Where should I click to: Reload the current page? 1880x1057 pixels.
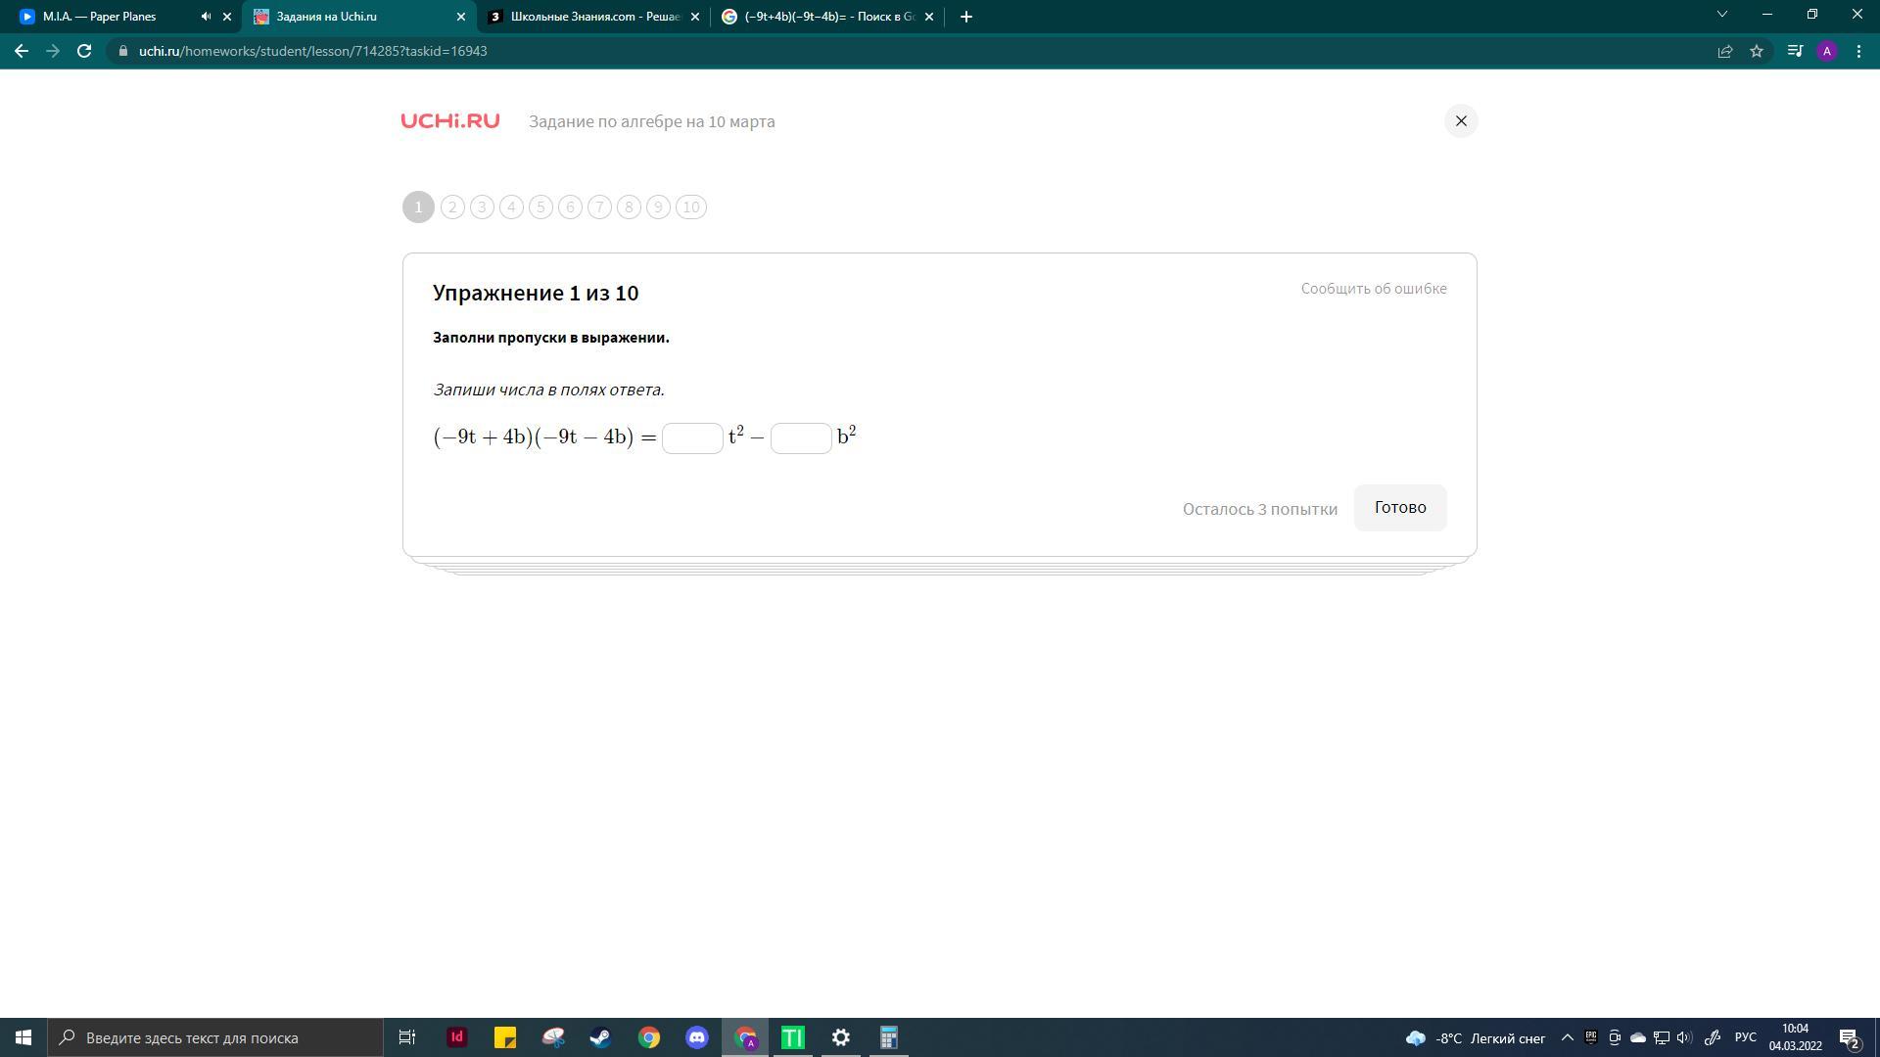pyautogui.click(x=84, y=51)
